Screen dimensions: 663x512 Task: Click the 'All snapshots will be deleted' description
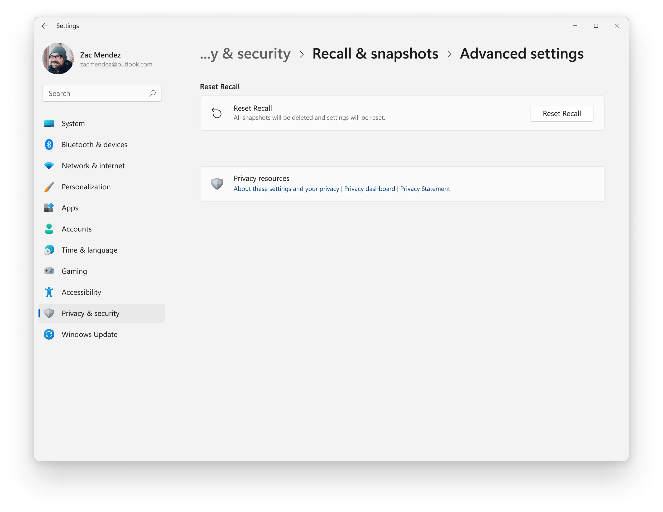[309, 117]
